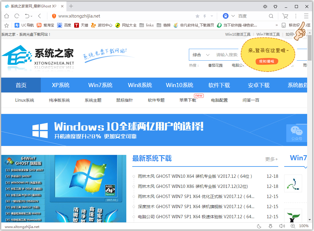Open the shopping cart toolbar icon
The width and height of the screenshot is (314, 231).
point(285,16)
